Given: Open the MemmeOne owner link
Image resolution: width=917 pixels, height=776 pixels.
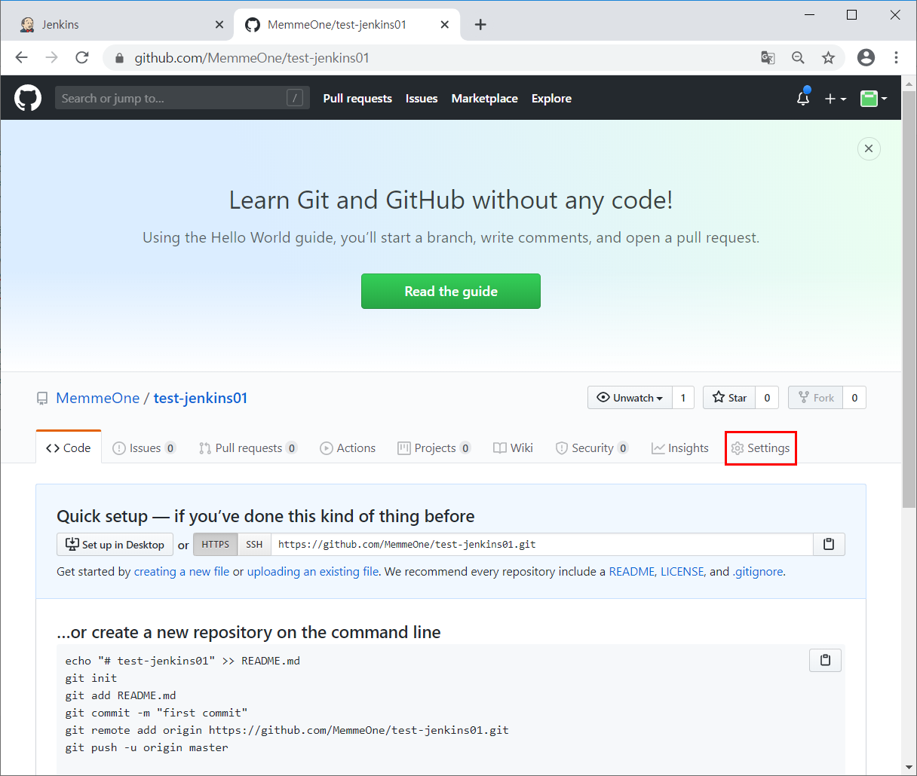Looking at the screenshot, I should coord(98,398).
